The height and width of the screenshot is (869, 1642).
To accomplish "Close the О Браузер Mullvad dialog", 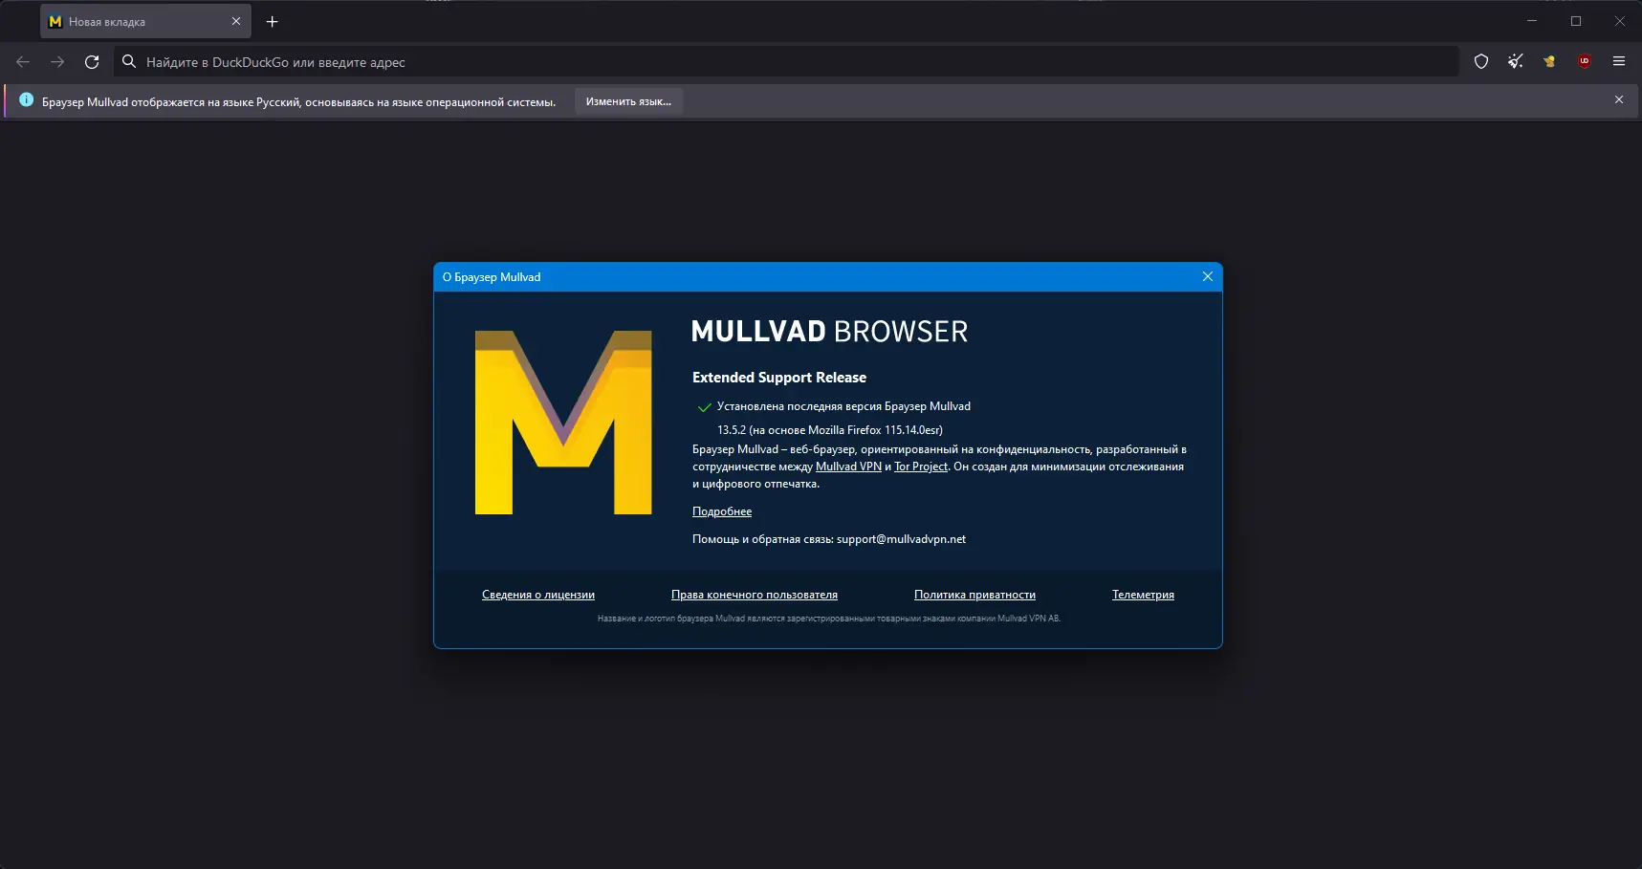I will click(x=1208, y=276).
